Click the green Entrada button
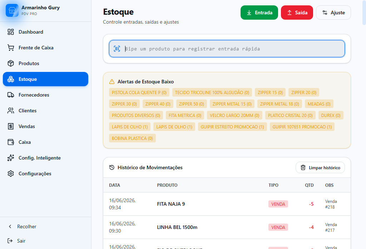The height and width of the screenshot is (249, 366). (259, 13)
